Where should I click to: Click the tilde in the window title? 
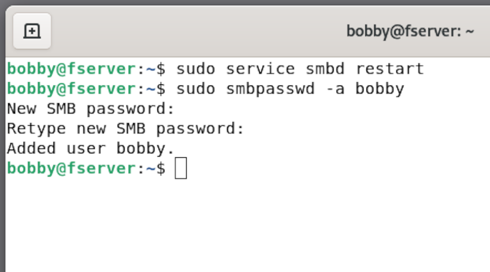pyautogui.click(x=469, y=32)
